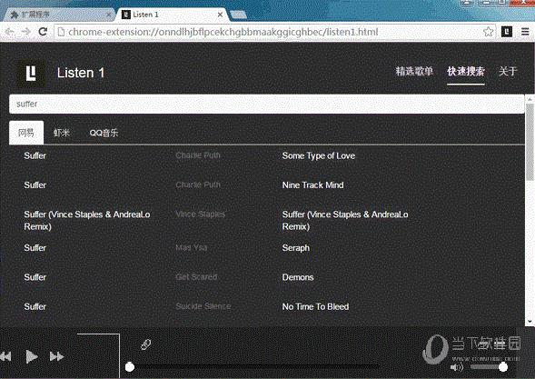Open the 关于 page
The image size is (535, 379).
click(x=508, y=72)
